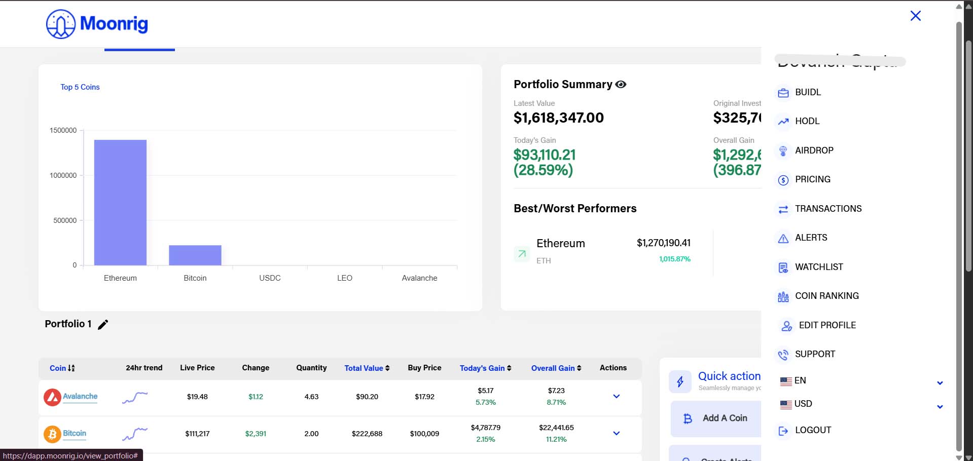Open the HODL menu item
The height and width of the screenshot is (461, 973).
pos(807,121)
